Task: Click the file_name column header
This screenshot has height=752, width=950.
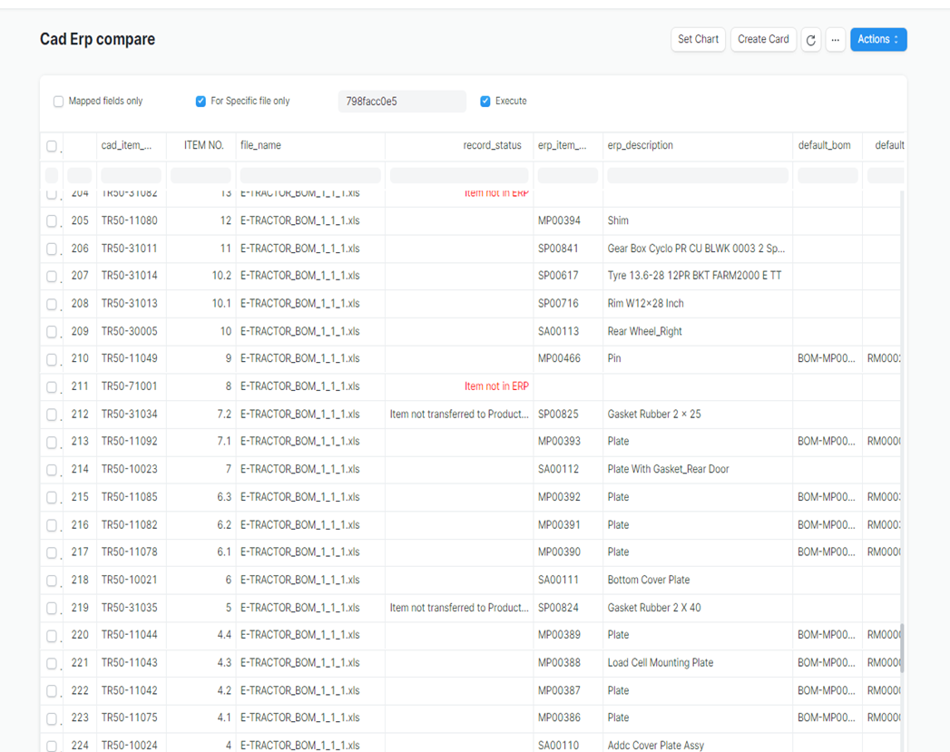Action: [260, 145]
